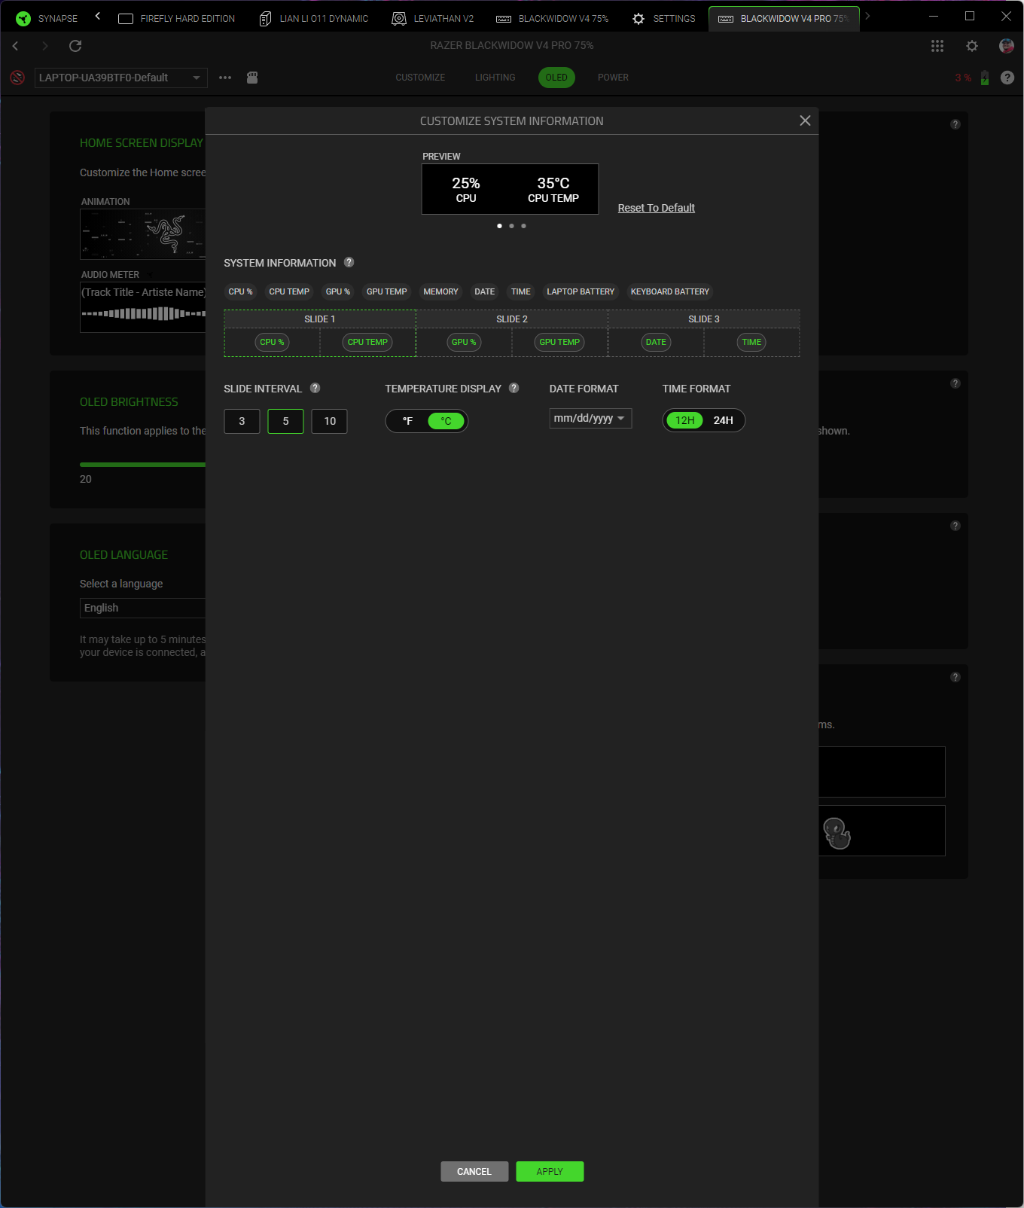This screenshot has width=1024, height=1208.
Task: Set time format to 12H
Action: (x=685, y=420)
